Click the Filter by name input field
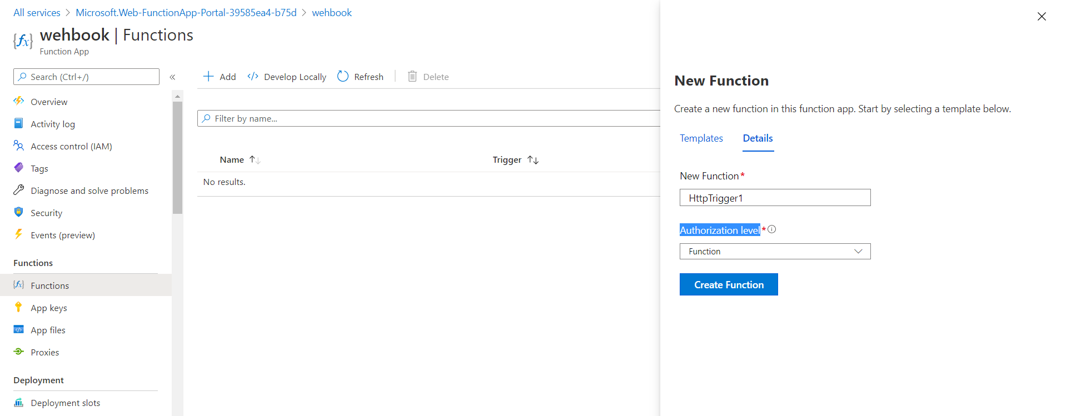 429,118
